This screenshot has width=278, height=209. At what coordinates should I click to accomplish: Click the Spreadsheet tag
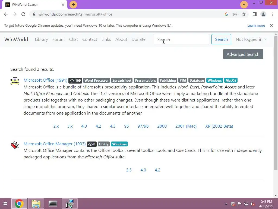coord(122,81)
